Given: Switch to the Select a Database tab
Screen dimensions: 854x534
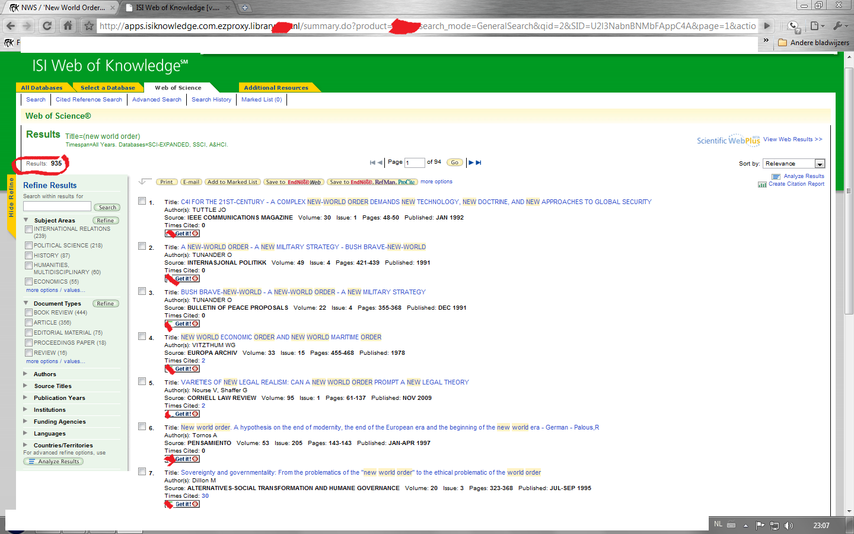Looking at the screenshot, I should click(x=108, y=88).
